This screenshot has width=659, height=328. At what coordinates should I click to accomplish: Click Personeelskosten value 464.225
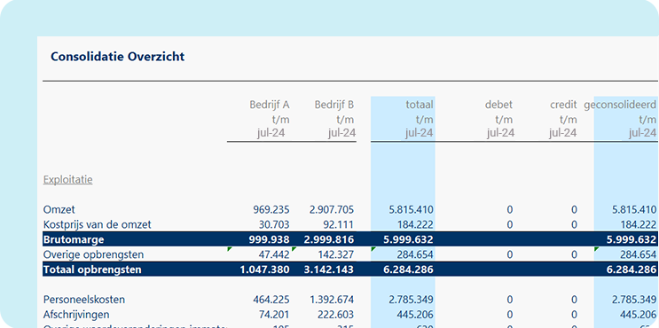pos(271,300)
